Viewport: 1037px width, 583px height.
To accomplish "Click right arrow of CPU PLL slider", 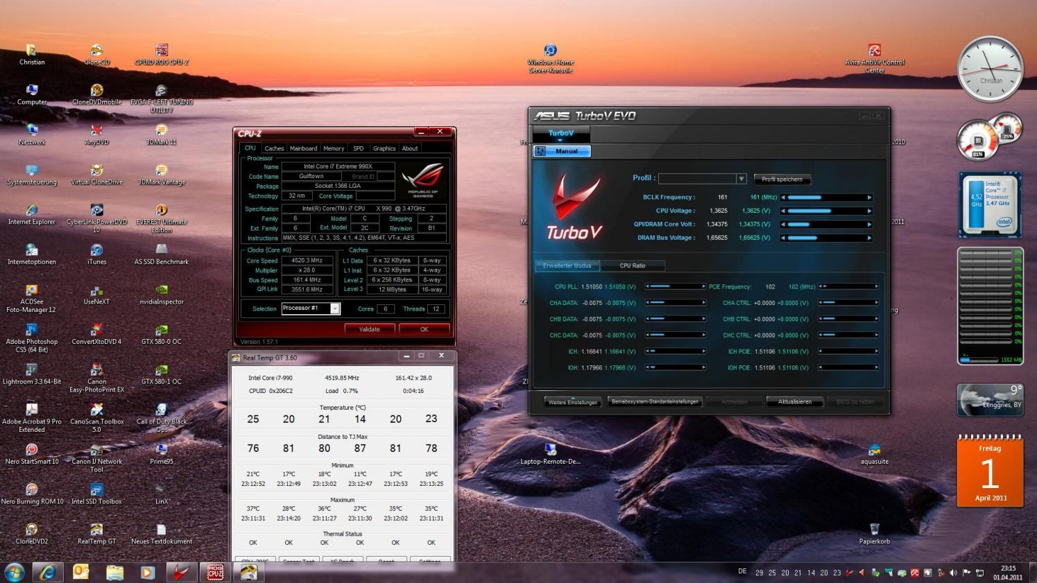I will (x=703, y=286).
